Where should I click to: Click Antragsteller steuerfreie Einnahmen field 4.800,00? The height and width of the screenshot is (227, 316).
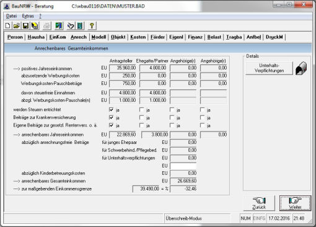pos(123,92)
